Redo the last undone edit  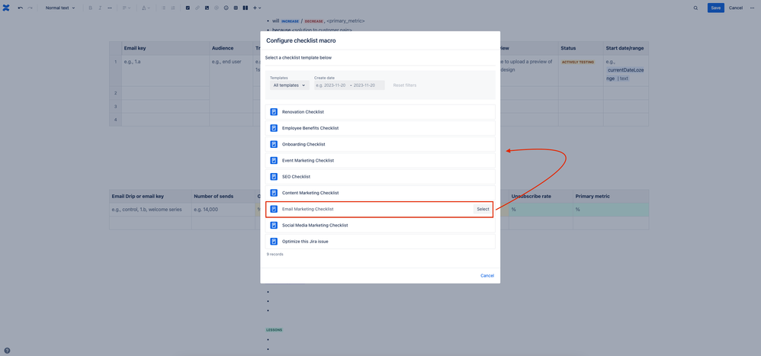30,8
